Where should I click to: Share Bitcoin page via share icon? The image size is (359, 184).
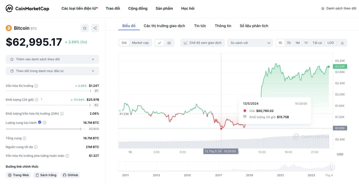click(x=95, y=28)
